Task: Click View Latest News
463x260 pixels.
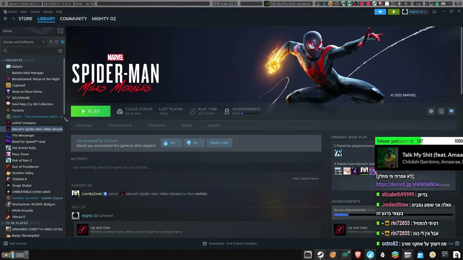Action: point(306,178)
